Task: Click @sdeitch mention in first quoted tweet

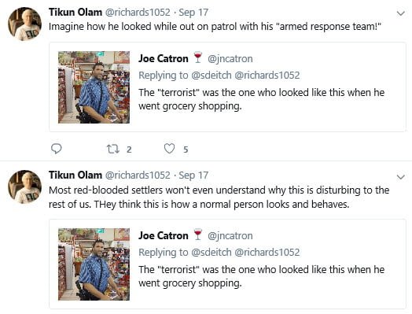Action: coord(212,76)
